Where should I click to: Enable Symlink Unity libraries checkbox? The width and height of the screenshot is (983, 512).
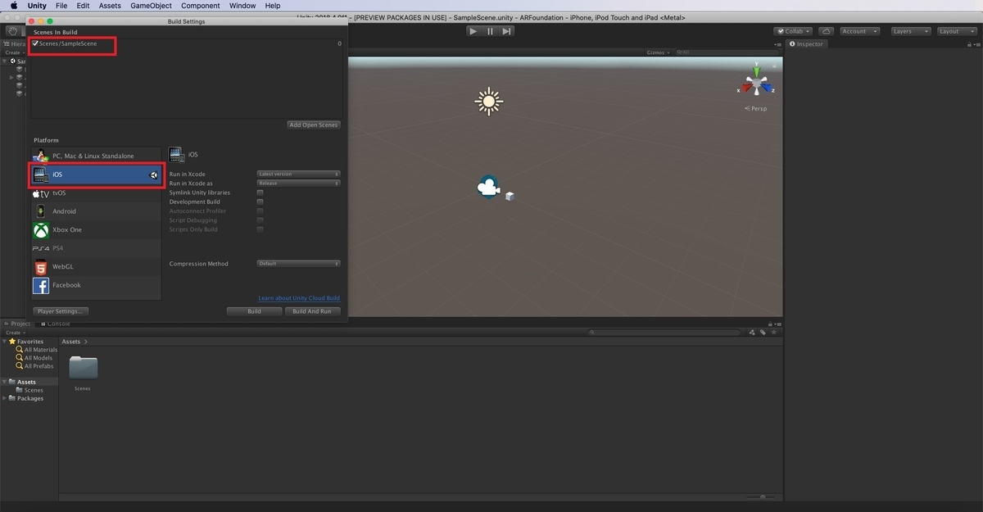coord(260,193)
